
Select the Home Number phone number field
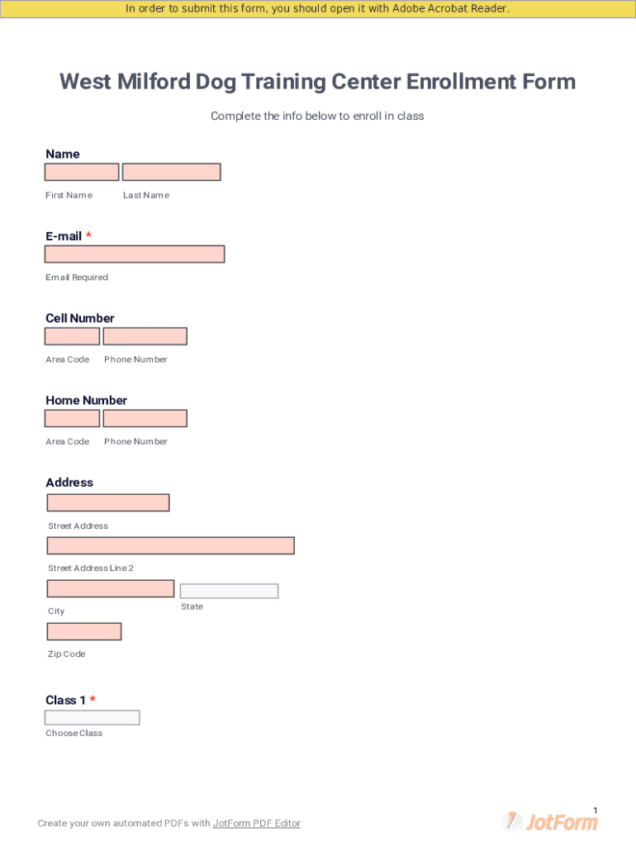[145, 419]
